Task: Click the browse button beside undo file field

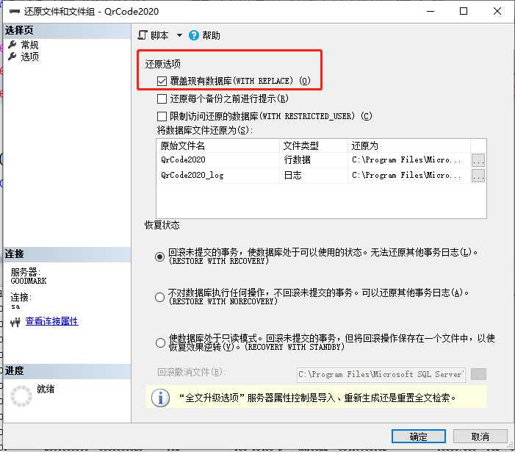Action: coord(478,374)
